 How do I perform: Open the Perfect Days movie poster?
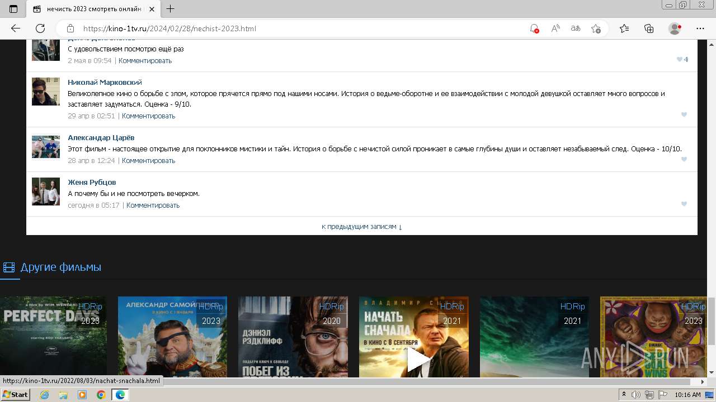53,337
